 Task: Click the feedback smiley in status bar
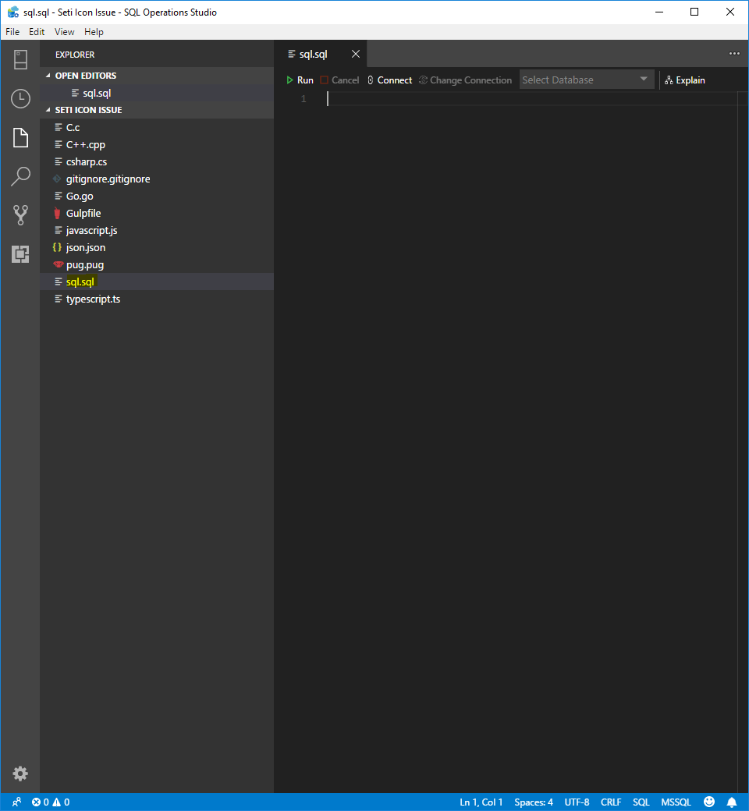tap(709, 802)
